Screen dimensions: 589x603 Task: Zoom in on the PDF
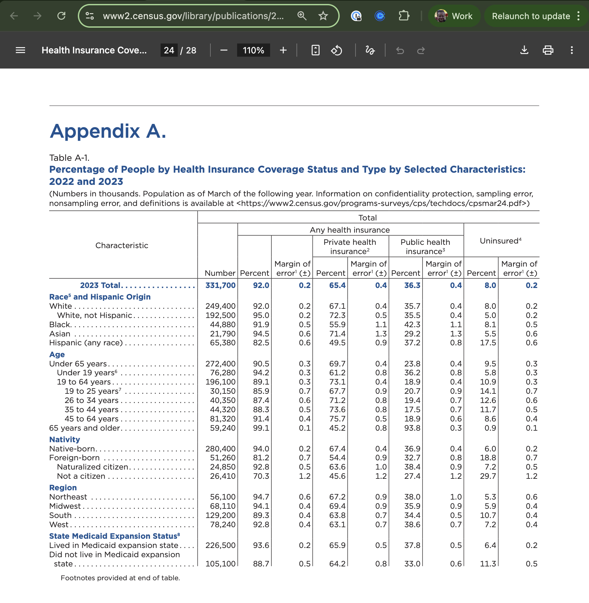(283, 50)
